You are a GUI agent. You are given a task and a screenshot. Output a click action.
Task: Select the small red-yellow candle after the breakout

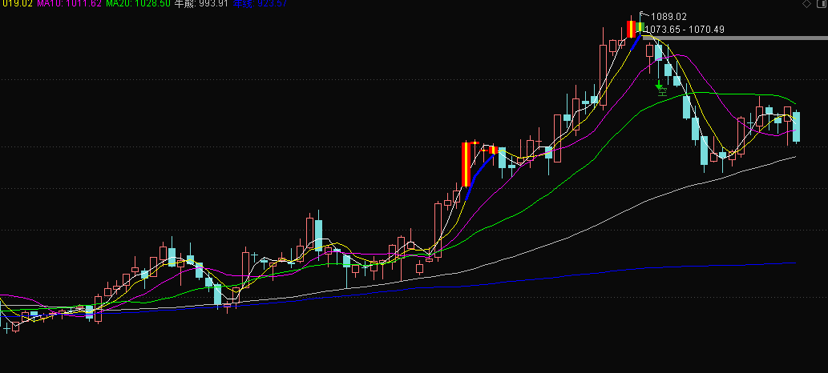tap(491, 149)
